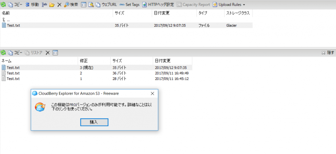Open the ACL key icon in the main toolbar
Image resolution: width=336 pixels, height=154 pixels.
coord(91,5)
